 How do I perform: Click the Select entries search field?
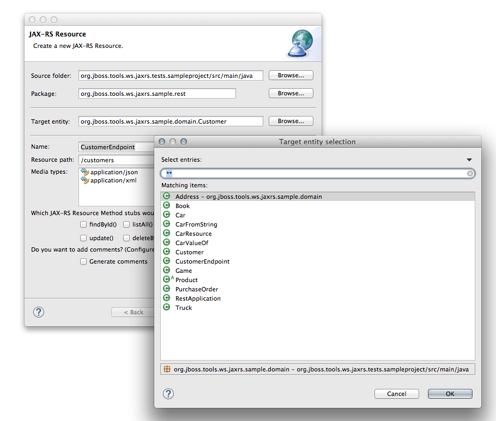coord(318,173)
